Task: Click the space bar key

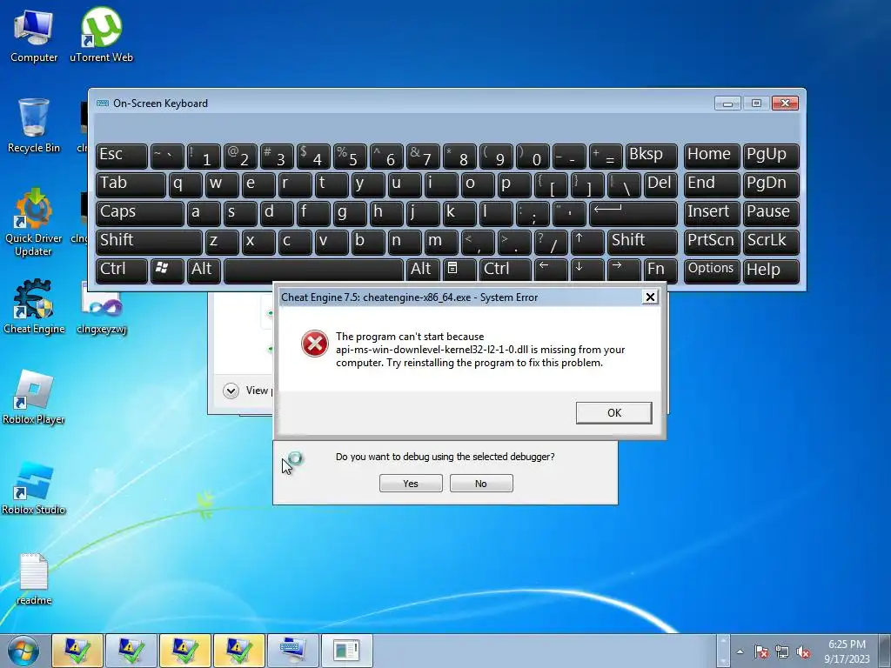Action: click(x=313, y=271)
